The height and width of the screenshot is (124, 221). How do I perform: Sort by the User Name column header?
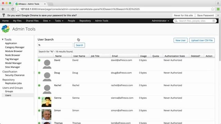[79, 56]
